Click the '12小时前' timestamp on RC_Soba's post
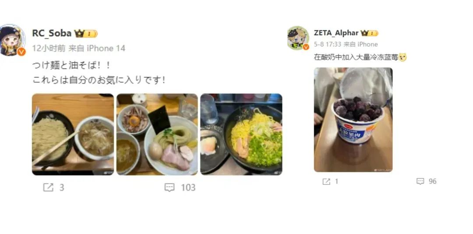This screenshot has width=473, height=234. click(x=49, y=48)
